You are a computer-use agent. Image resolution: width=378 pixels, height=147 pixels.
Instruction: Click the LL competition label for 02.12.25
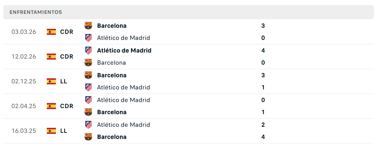pyautogui.click(x=64, y=81)
